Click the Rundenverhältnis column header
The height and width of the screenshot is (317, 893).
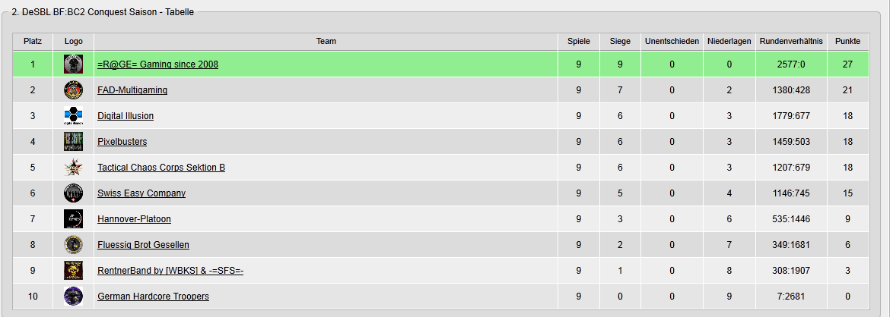click(791, 42)
